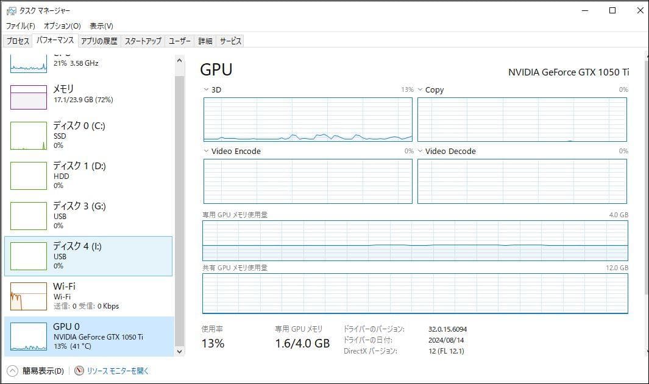Click the sidebar scrollbar down arrow
This screenshot has width=649, height=384.
click(x=179, y=351)
